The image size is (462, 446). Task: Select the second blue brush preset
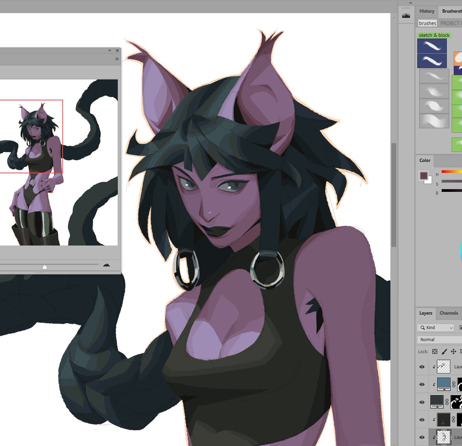pyautogui.click(x=432, y=61)
